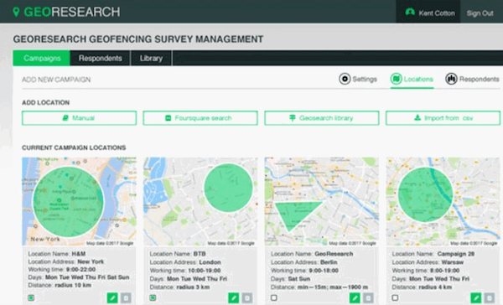Switch to the Campaigns tab

point(42,58)
